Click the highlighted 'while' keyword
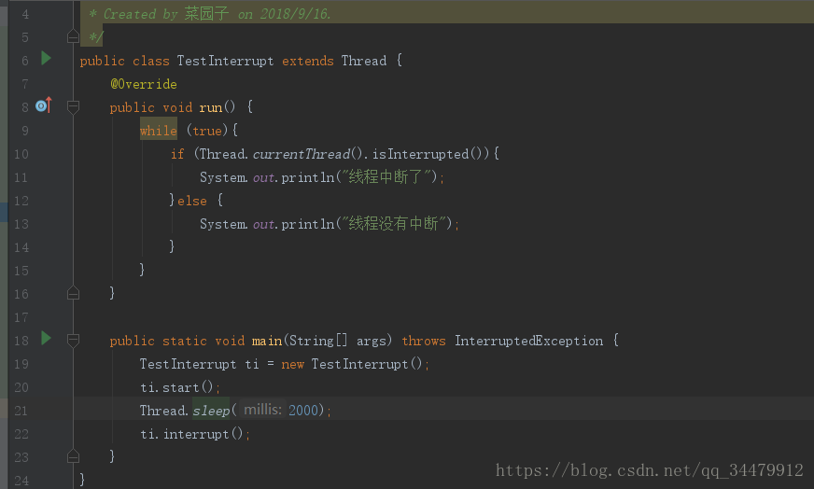This screenshot has width=814, height=489. [x=159, y=131]
